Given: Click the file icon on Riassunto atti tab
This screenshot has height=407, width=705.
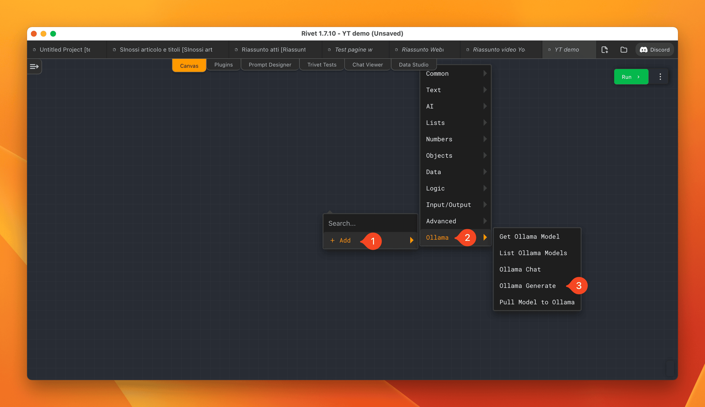Looking at the screenshot, I should coord(236,50).
